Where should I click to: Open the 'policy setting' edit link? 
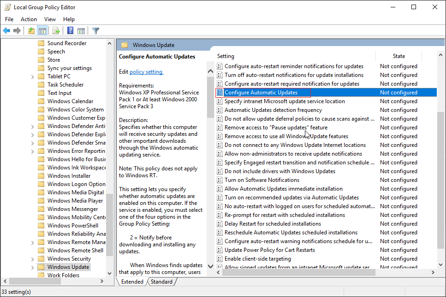146,72
